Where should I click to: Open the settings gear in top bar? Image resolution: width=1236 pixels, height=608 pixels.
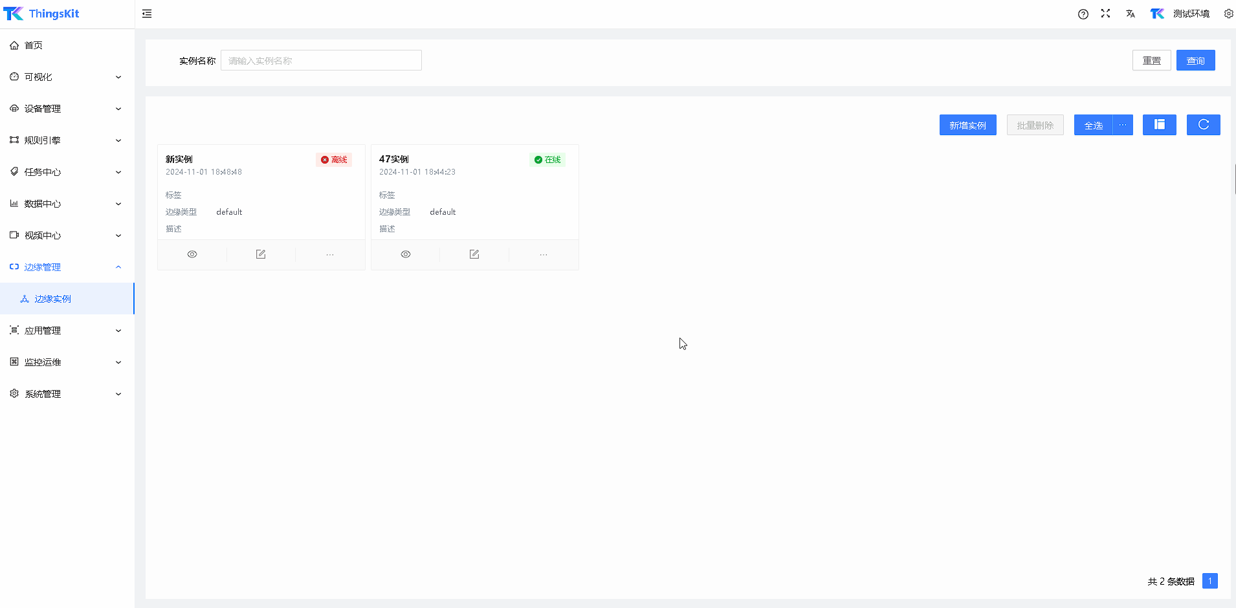1228,14
